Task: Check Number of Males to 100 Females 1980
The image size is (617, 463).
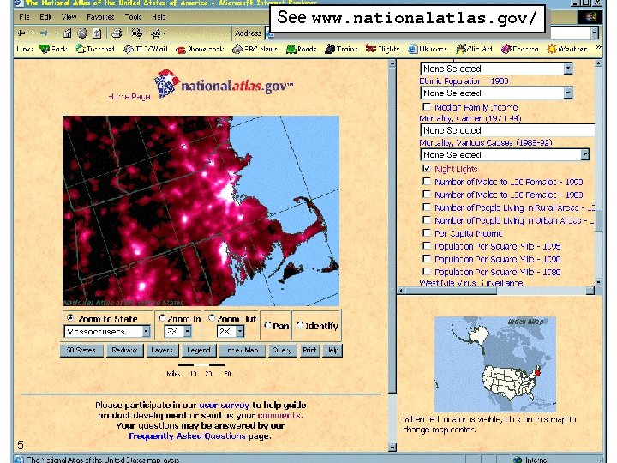Action: pyautogui.click(x=427, y=194)
